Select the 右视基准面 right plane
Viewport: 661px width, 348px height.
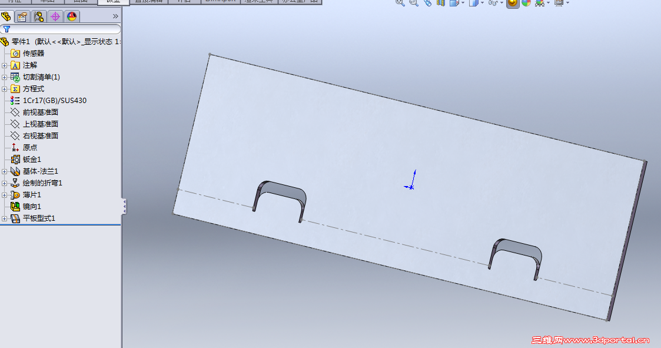[35, 136]
